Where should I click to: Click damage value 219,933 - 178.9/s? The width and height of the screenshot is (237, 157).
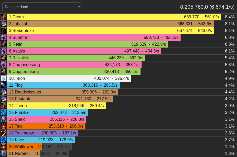(x=56, y=140)
